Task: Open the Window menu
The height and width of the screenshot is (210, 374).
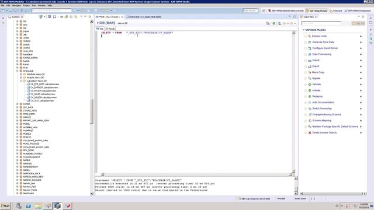Action: 41,5
